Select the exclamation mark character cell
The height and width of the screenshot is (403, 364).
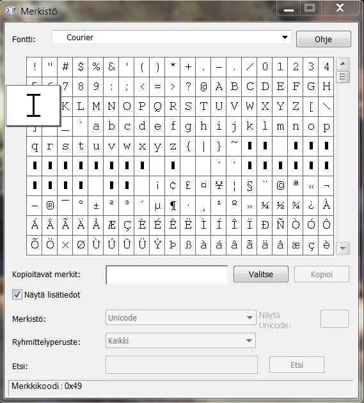coord(35,67)
